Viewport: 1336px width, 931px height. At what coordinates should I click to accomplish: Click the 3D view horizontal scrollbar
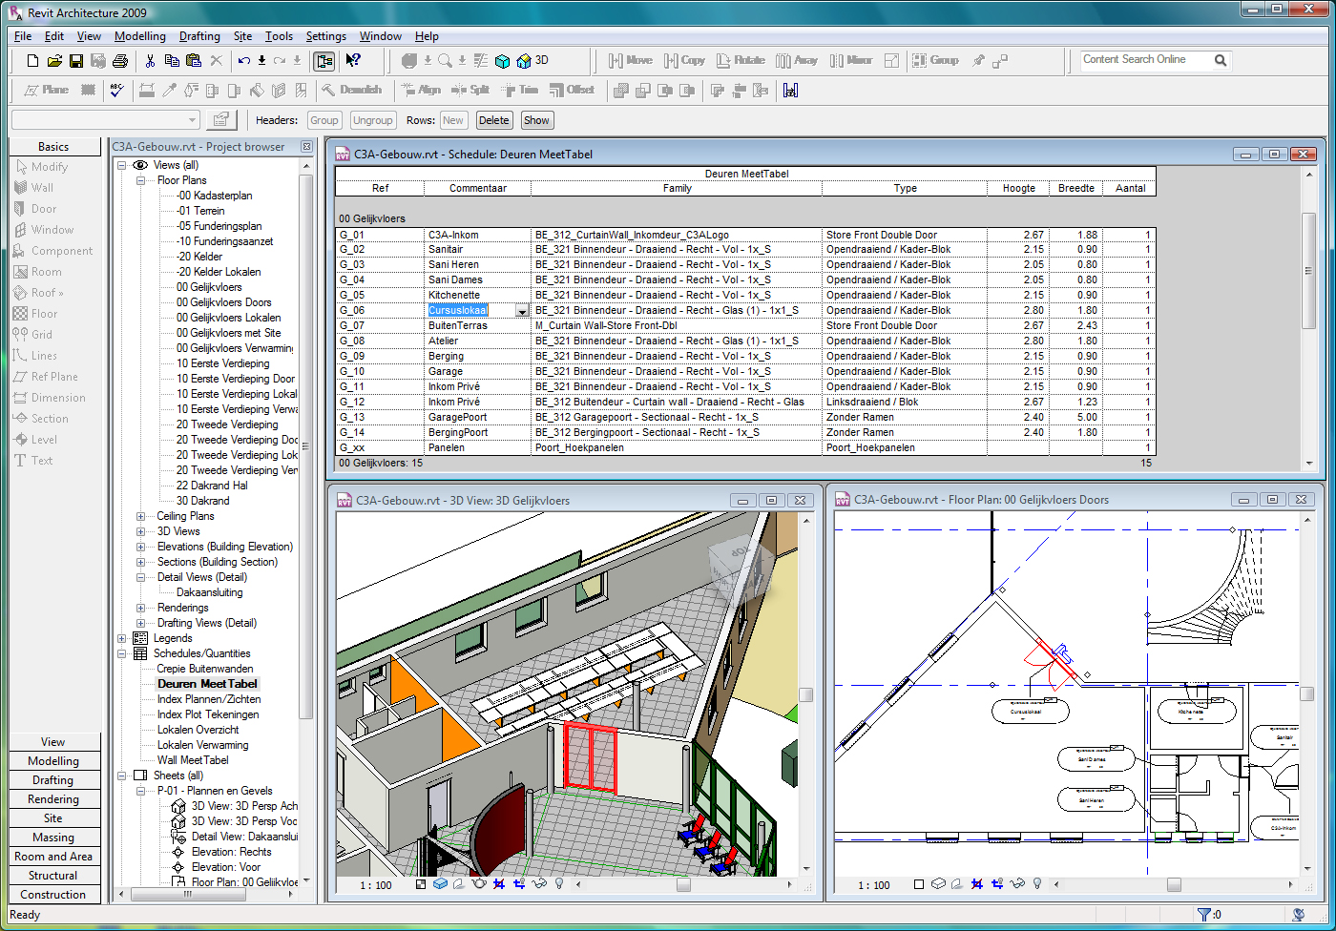pos(683,885)
